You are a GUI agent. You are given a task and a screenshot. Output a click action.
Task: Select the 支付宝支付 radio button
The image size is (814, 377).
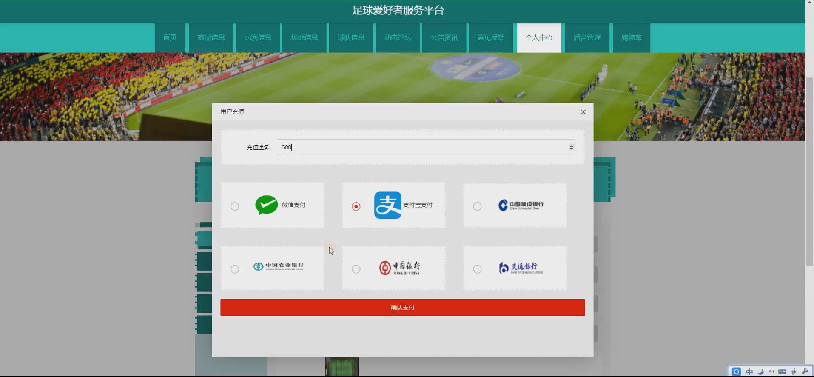356,206
